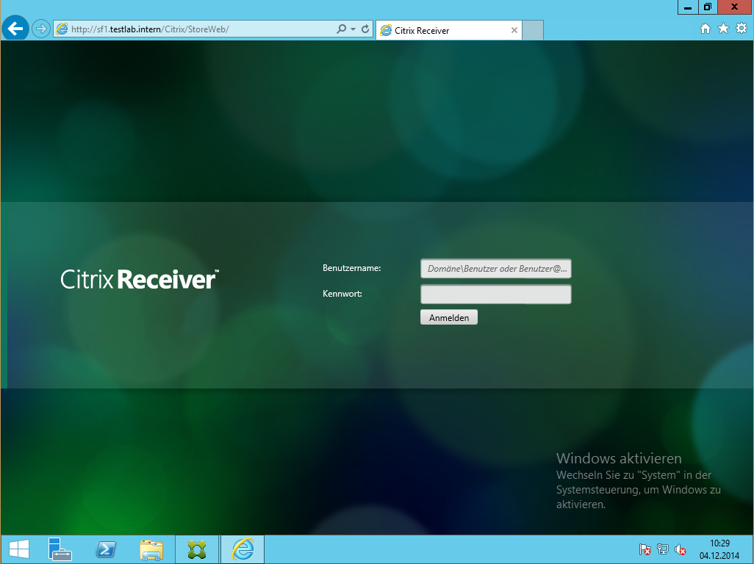This screenshot has width=754, height=564.
Task: Click the search magnifier in address bar
Action: [x=341, y=29]
